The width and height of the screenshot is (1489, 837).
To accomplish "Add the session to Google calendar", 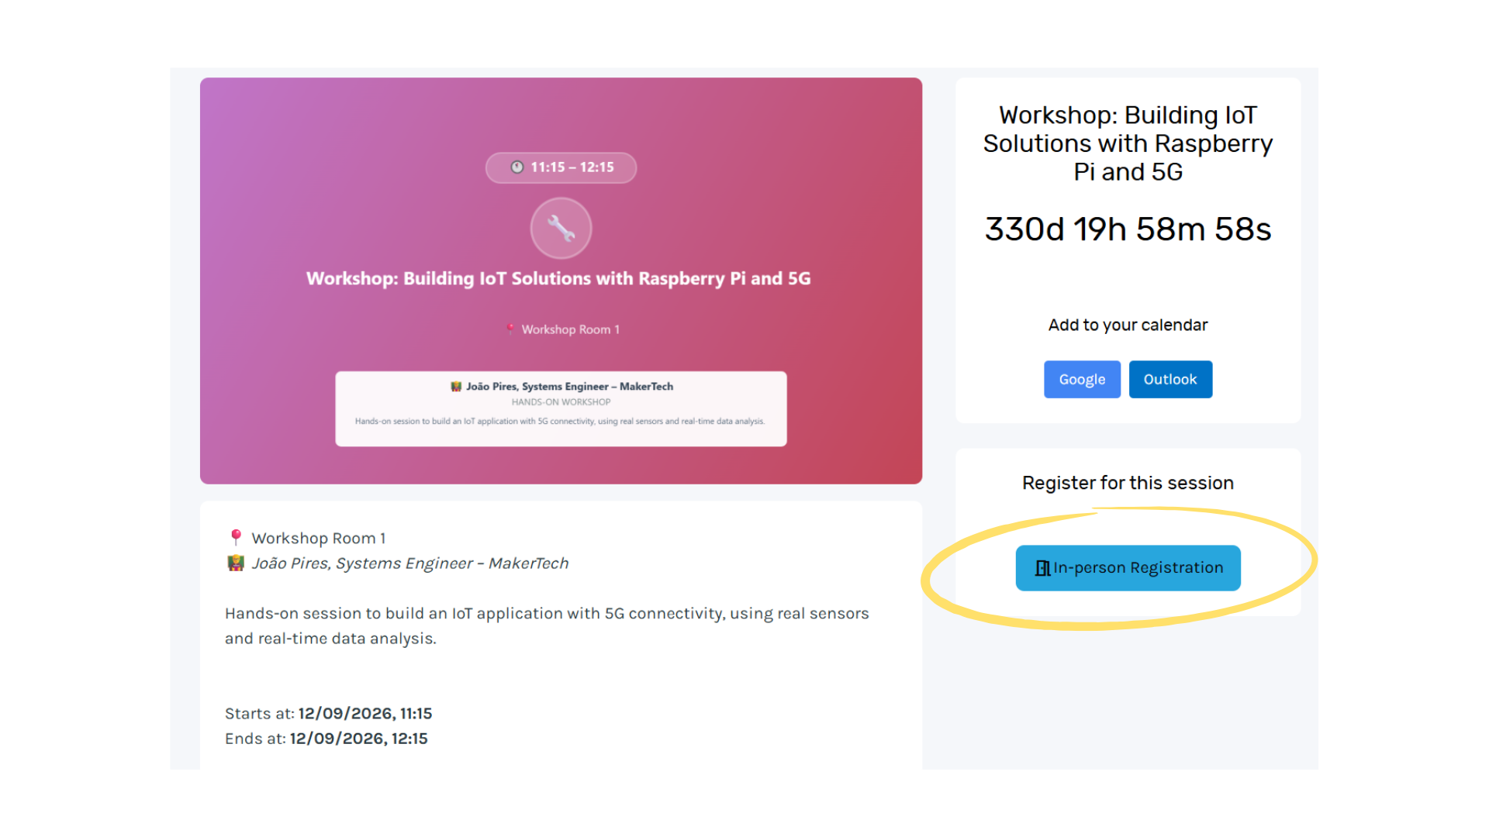I will 1082,380.
